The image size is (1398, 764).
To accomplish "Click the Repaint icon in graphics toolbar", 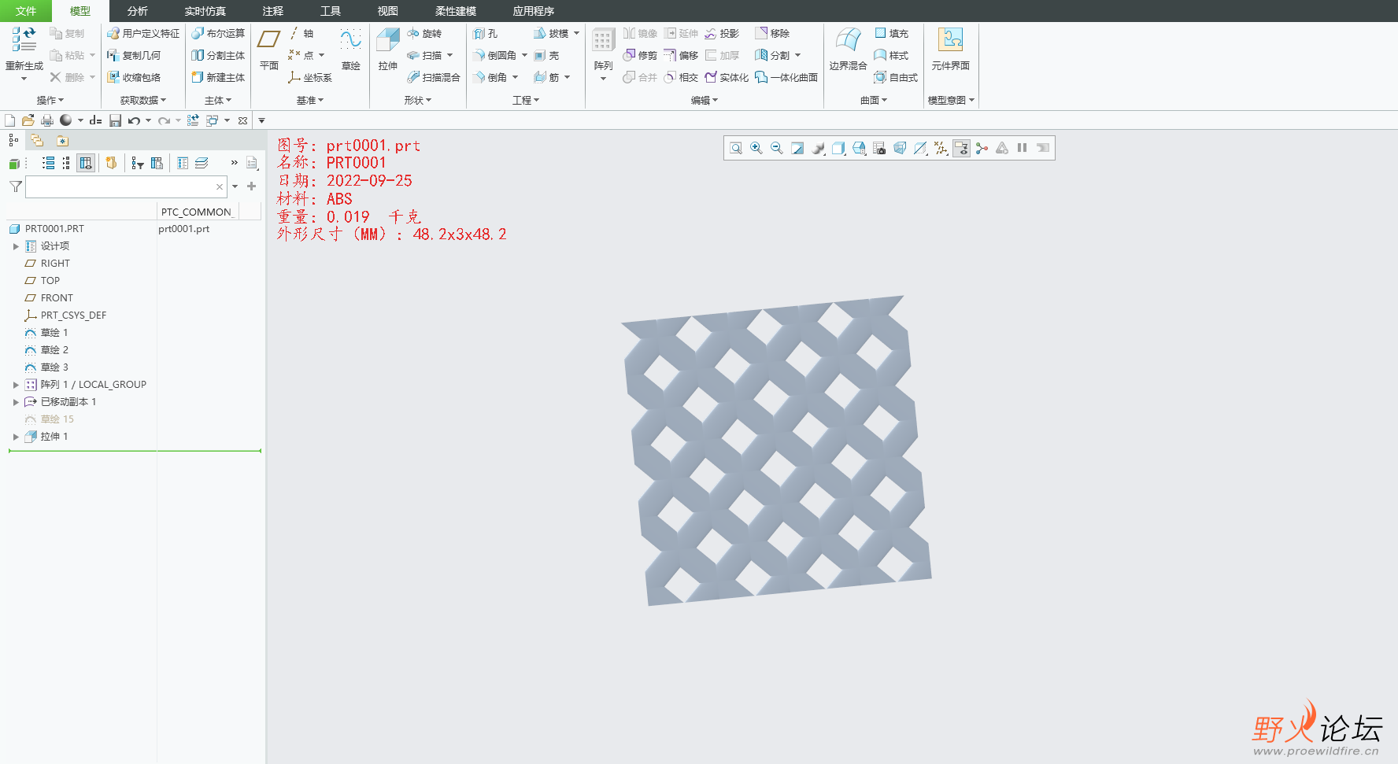I will [x=797, y=148].
